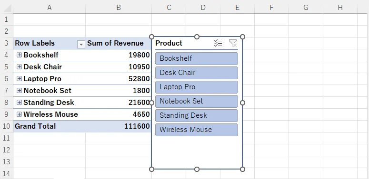This screenshot has width=369, height=179.
Task: Select row 1 header
Action: [x=6, y=19]
